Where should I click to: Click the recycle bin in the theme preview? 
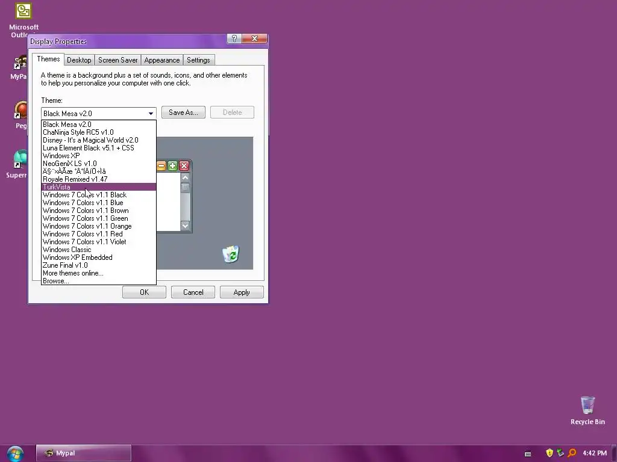pos(231,254)
